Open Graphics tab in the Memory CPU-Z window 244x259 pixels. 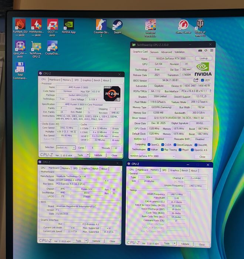tap(174, 170)
